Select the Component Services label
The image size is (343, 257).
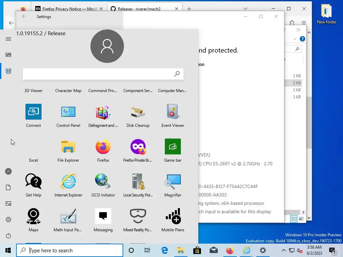coord(138,90)
